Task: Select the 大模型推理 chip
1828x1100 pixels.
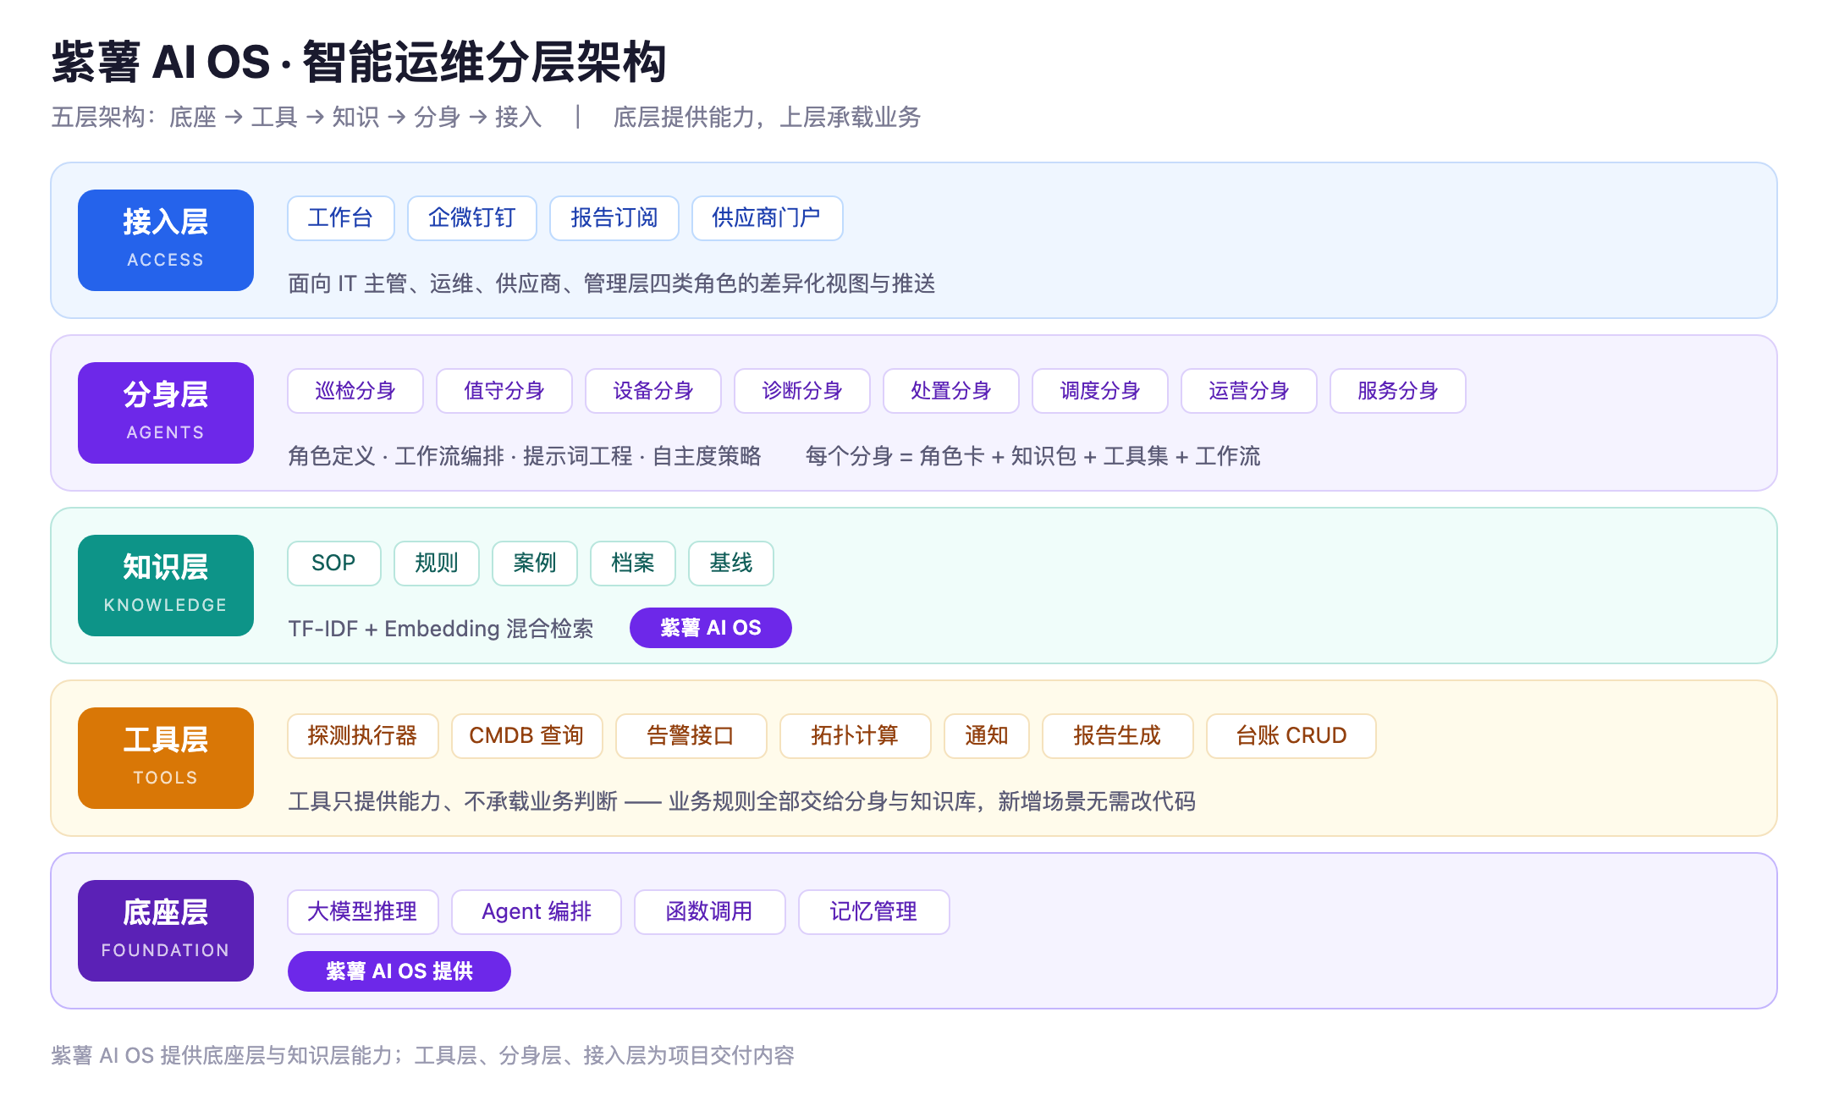Action: tap(363, 912)
